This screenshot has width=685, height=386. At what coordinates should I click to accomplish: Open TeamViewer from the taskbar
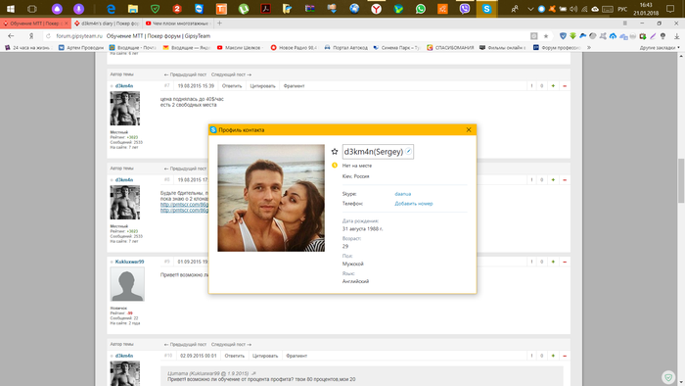(200, 9)
